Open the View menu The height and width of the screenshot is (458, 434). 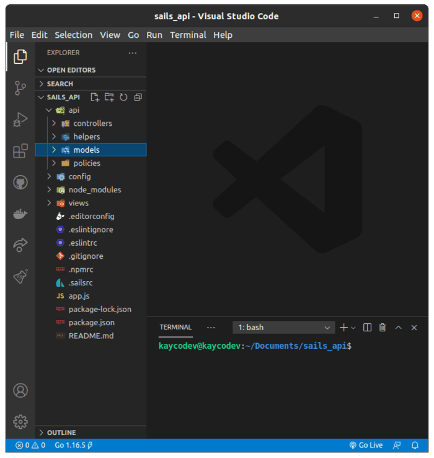(x=110, y=35)
